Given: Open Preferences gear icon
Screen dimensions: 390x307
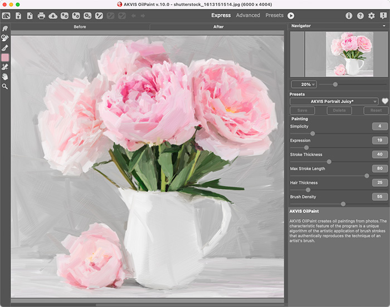Looking at the screenshot, I should (x=372, y=16).
